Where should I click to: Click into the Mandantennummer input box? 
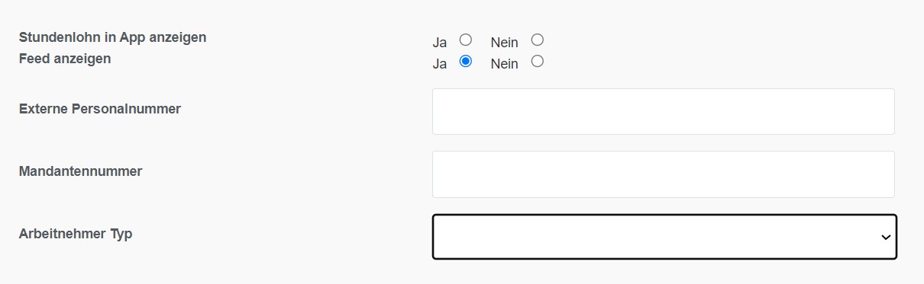coord(663,174)
